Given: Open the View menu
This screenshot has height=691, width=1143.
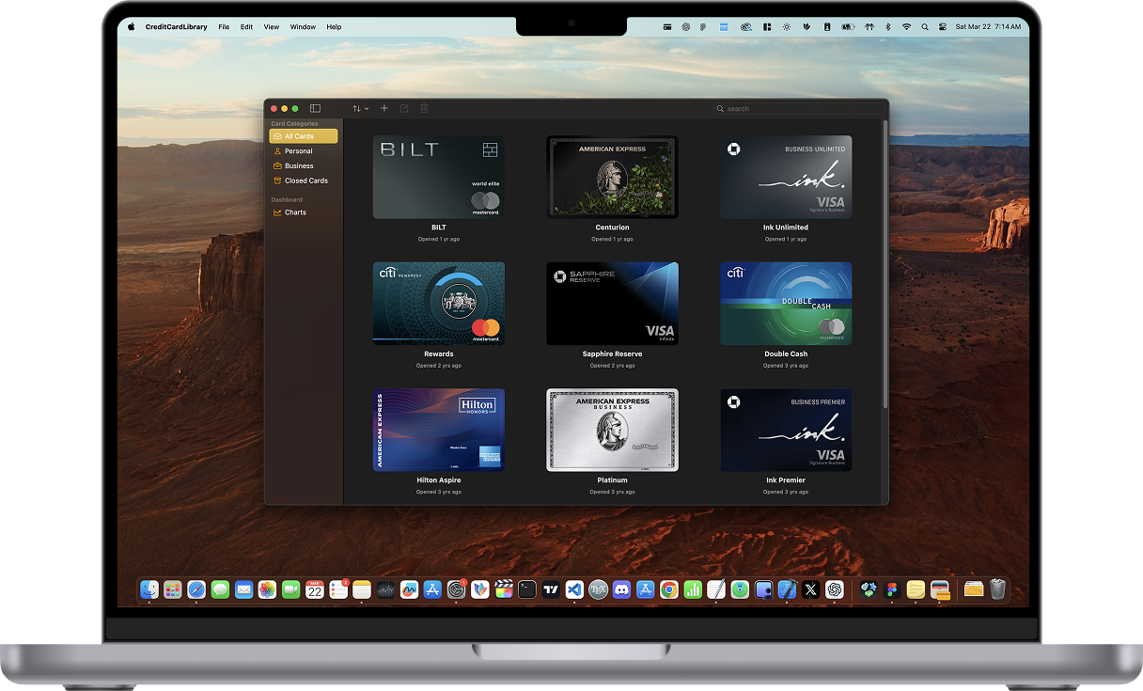Looking at the screenshot, I should tap(272, 27).
